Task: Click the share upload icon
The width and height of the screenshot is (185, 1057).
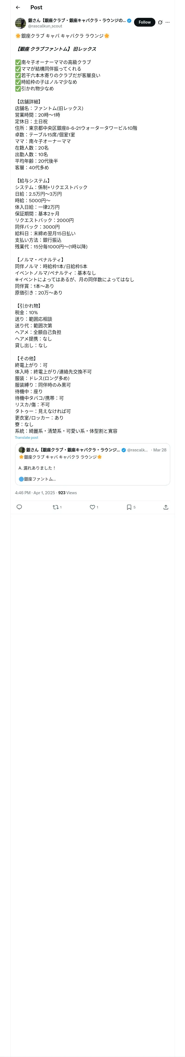Action: (x=166, y=507)
